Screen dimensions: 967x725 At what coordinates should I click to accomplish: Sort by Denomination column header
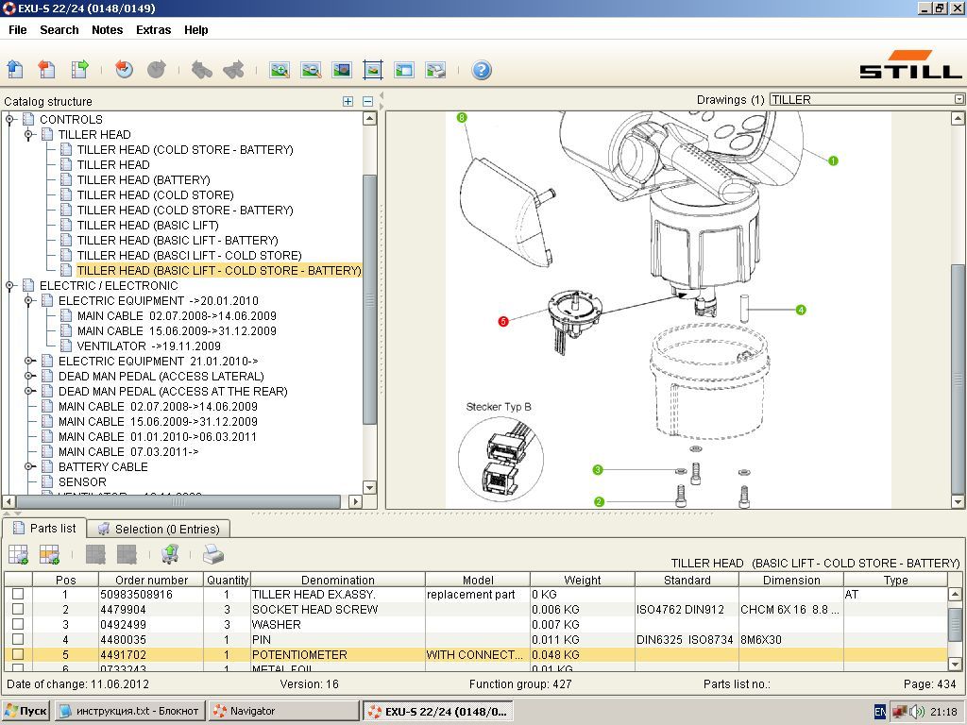click(x=338, y=580)
